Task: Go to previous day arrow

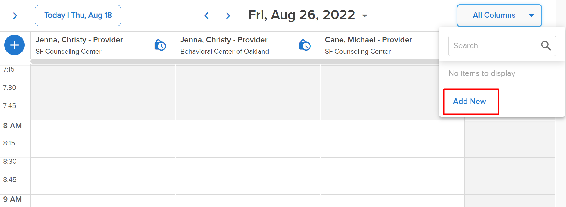Action: pos(206,16)
